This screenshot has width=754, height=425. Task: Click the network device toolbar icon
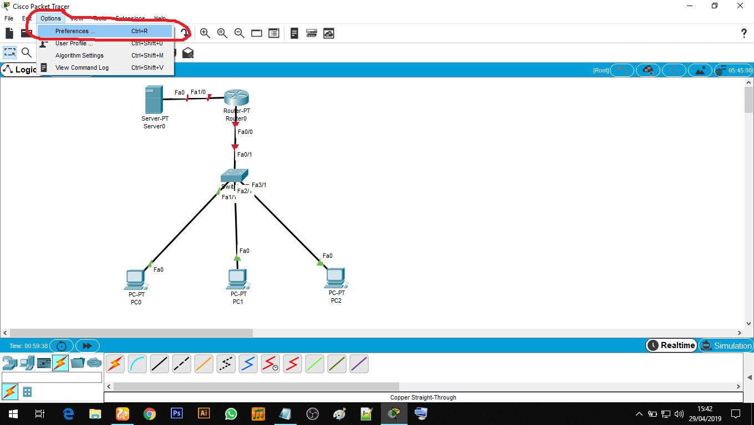[x=312, y=33]
